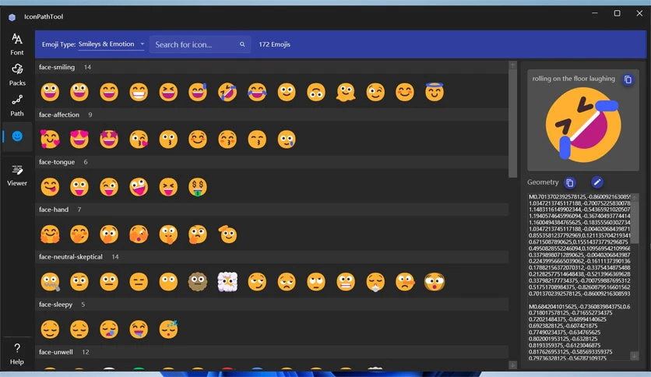Image resolution: width=651 pixels, height=377 pixels.
Task: Click the face-affection group header
Action: (272, 115)
